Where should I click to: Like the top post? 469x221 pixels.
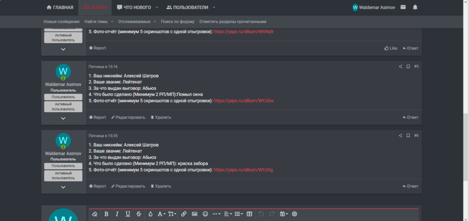tap(391, 48)
